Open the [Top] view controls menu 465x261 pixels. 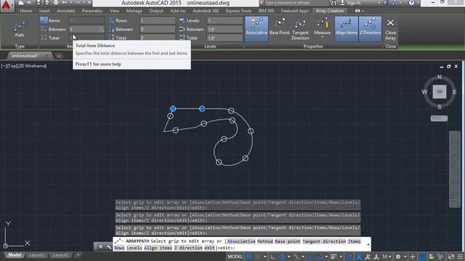pyautogui.click(x=12, y=66)
